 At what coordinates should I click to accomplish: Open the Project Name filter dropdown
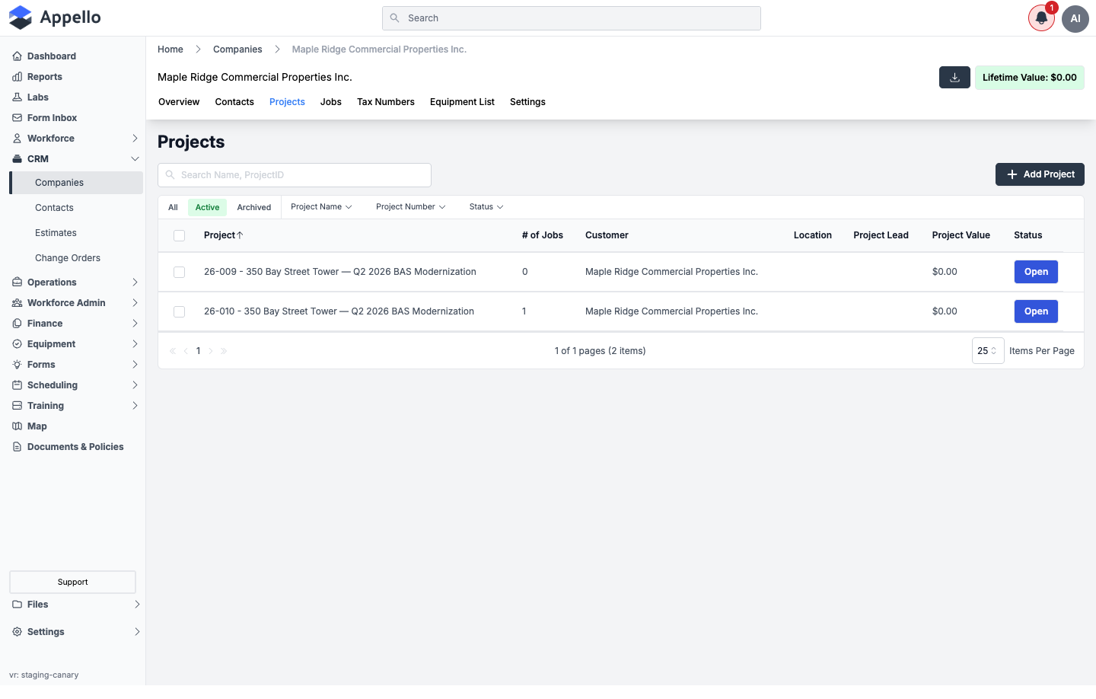click(321, 207)
